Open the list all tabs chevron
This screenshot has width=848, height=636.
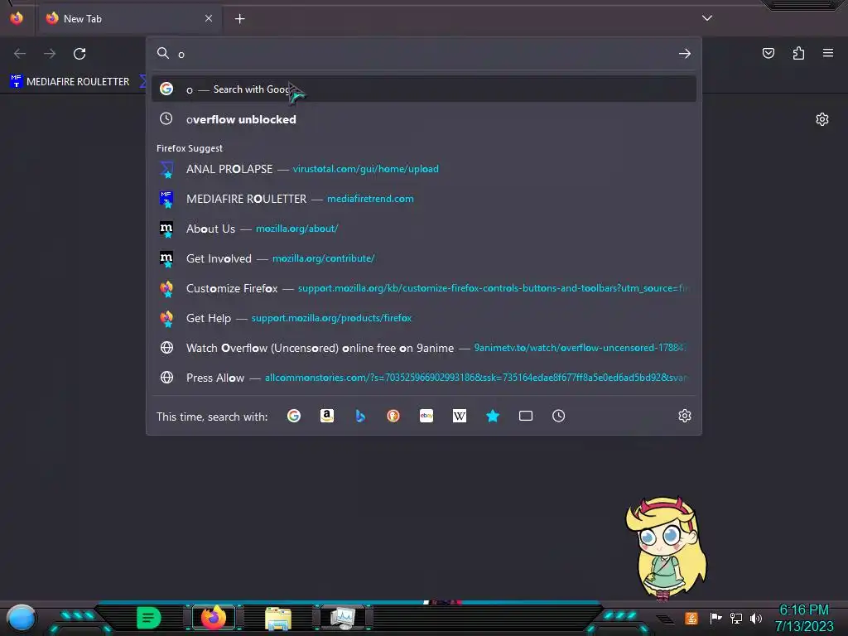(x=707, y=18)
